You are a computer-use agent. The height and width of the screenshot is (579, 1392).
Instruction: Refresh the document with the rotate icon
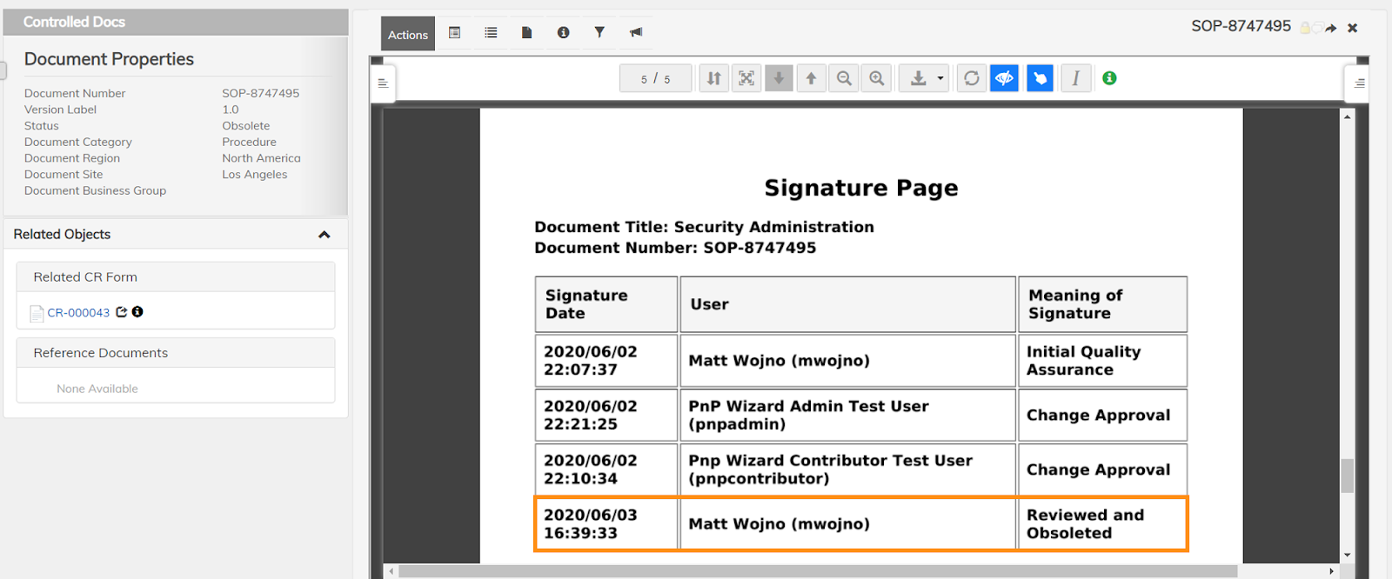click(972, 78)
